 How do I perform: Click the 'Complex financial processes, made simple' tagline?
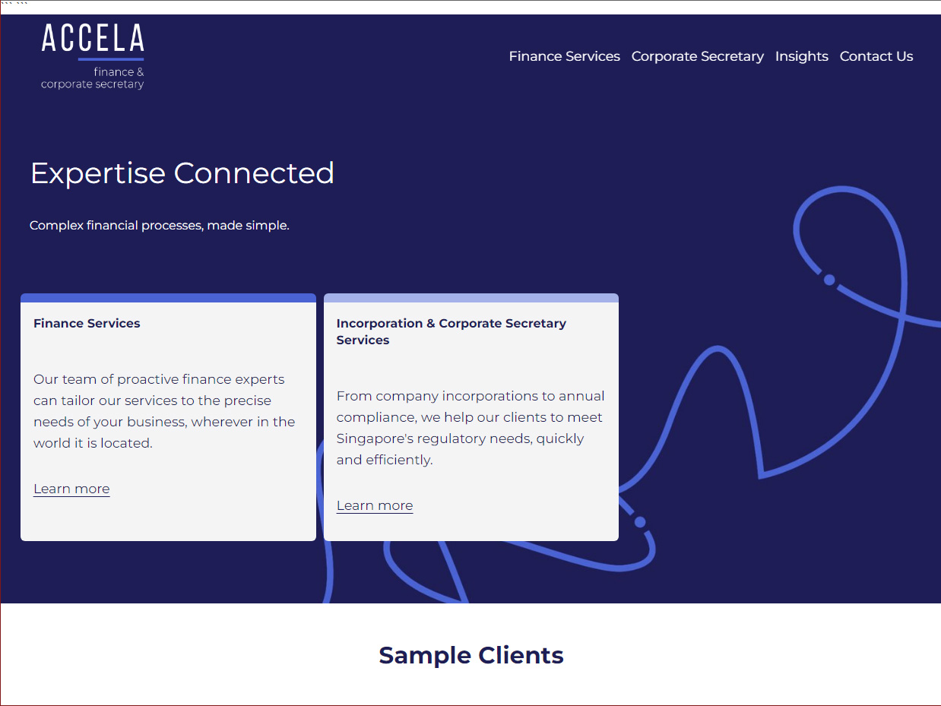point(160,226)
